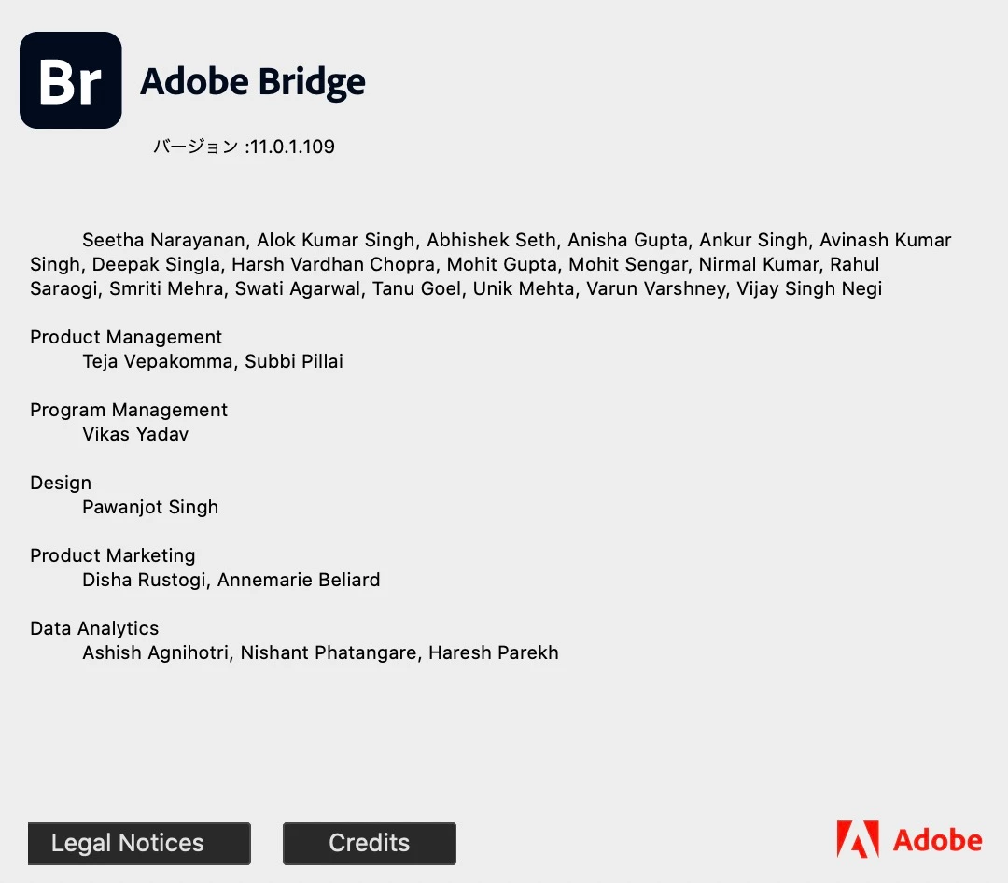
Task: Click the name Vikas Yadav
Action: tap(135, 434)
